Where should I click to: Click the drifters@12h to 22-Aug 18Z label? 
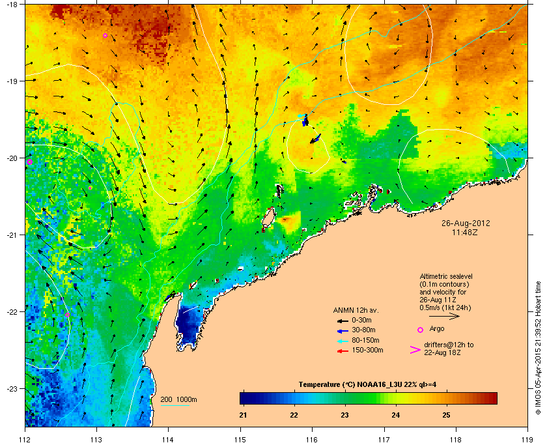449,349
